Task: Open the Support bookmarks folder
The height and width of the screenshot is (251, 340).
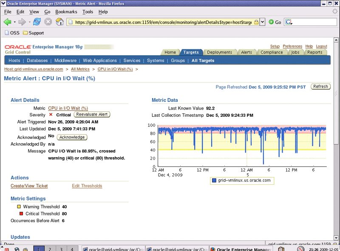Action: pos(34,33)
